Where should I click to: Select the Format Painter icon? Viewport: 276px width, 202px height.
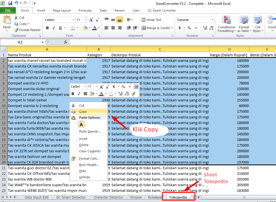(27, 30)
